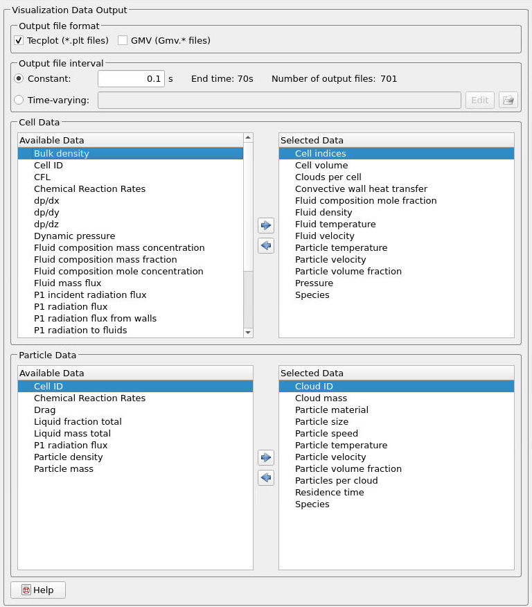Enable the Tecplot (*.plt files) checkbox
The width and height of the screenshot is (532, 607).
click(19, 40)
